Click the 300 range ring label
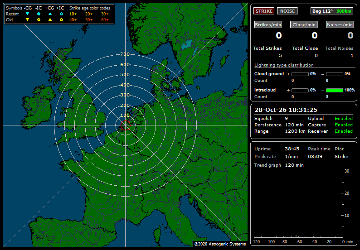 point(125,95)
